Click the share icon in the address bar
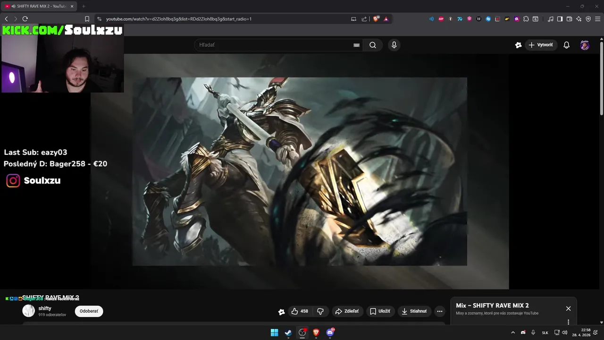 pyautogui.click(x=364, y=19)
